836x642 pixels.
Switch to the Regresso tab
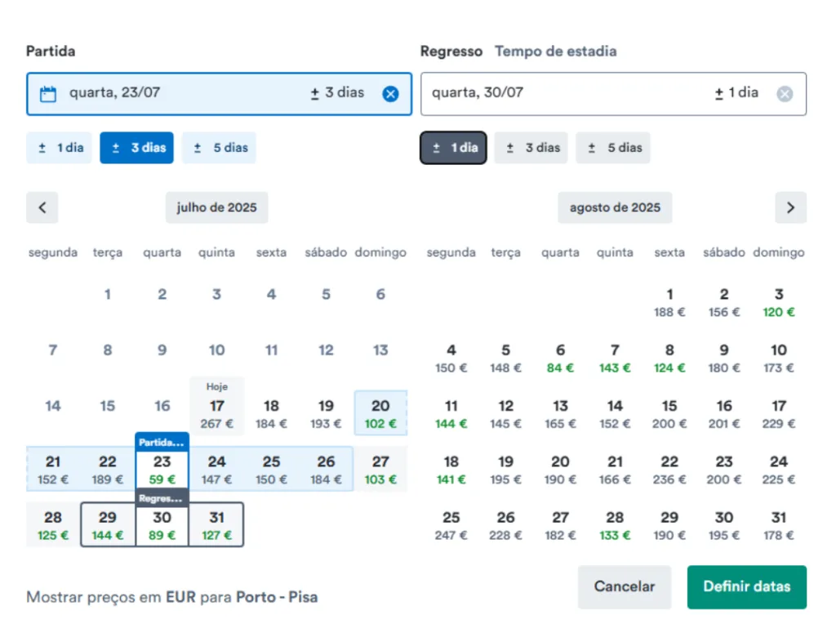(x=451, y=51)
